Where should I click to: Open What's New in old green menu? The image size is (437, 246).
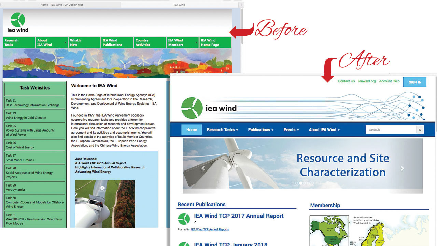pos(84,42)
